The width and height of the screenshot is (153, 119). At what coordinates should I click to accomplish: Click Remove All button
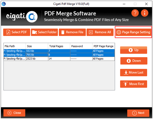pos(100,32)
